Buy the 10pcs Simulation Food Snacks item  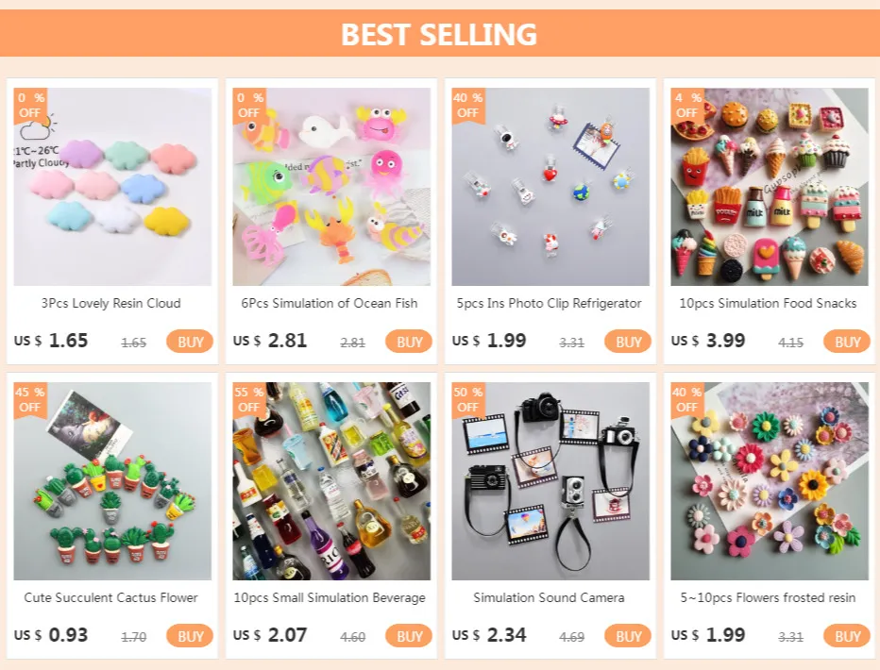pyautogui.click(x=846, y=342)
